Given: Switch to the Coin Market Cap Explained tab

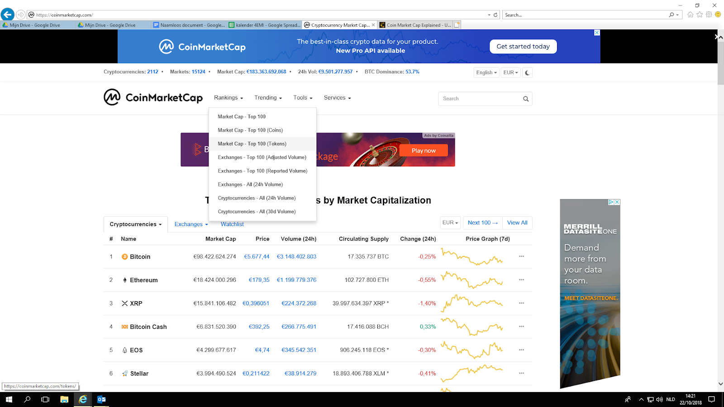Looking at the screenshot, I should click(415, 25).
